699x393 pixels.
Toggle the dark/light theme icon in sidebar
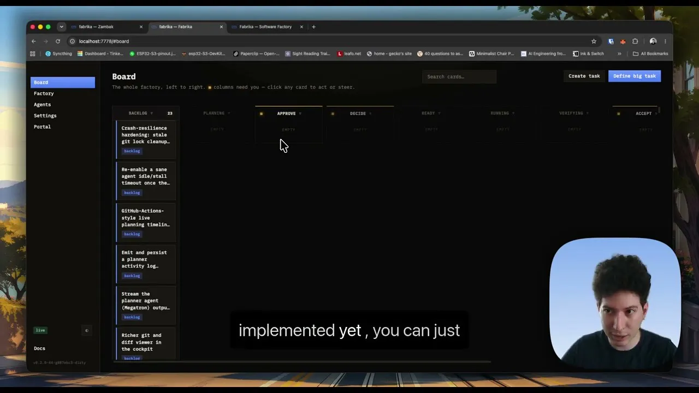86,330
